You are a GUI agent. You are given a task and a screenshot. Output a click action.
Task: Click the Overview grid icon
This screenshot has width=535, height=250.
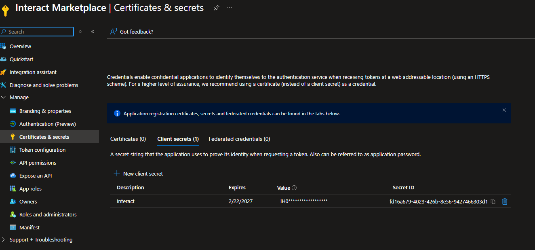coord(3,46)
